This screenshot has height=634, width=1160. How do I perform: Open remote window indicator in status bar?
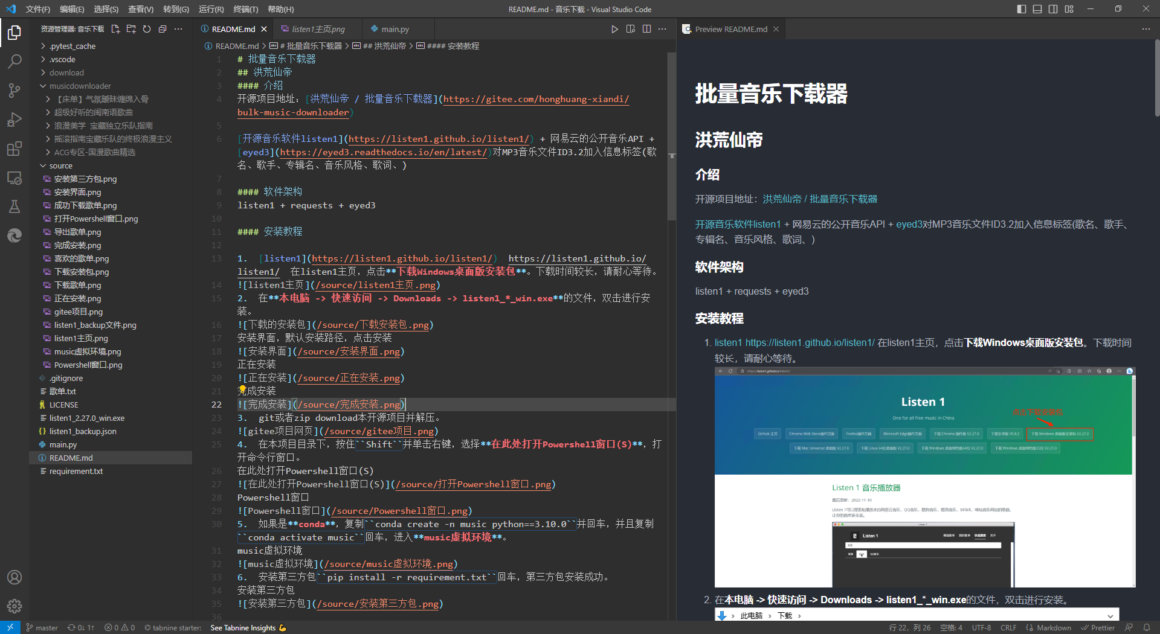pyautogui.click(x=10, y=627)
